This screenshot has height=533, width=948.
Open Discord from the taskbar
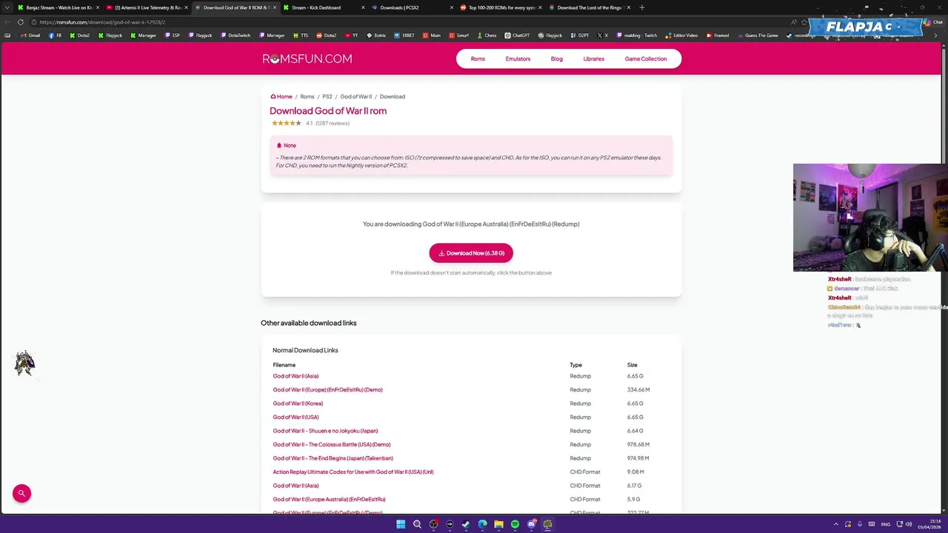point(531,524)
